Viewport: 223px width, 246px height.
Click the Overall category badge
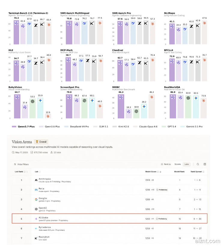tap(41, 142)
